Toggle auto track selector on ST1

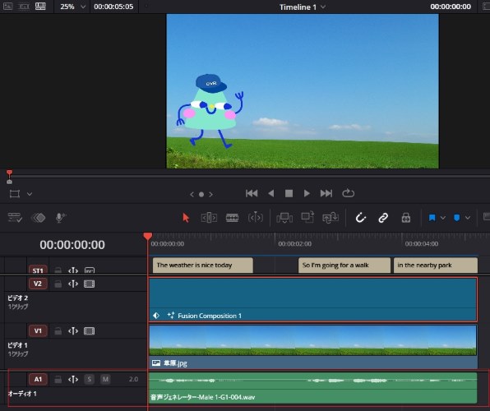[73, 270]
